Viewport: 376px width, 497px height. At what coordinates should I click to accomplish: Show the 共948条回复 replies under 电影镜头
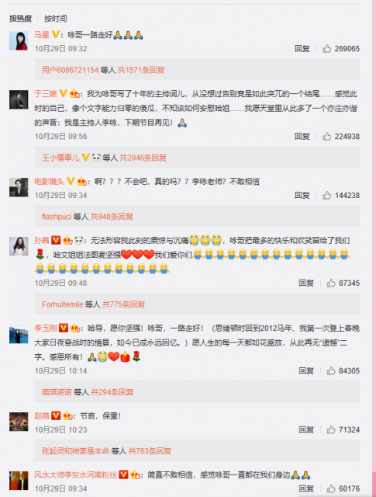[112, 217]
